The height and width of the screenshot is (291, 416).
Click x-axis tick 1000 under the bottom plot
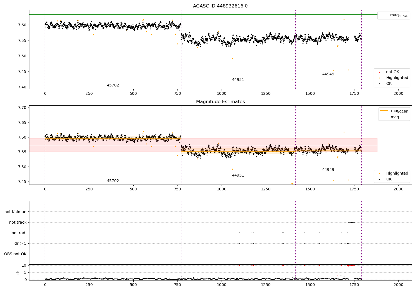pos(222,285)
